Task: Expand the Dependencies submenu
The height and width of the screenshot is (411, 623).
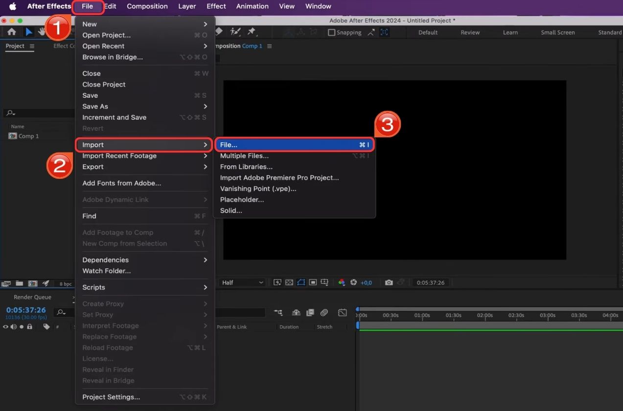Action: pos(145,260)
